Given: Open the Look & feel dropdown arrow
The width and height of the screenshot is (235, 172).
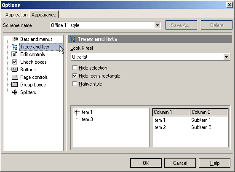Looking at the screenshot, I should click(226, 57).
